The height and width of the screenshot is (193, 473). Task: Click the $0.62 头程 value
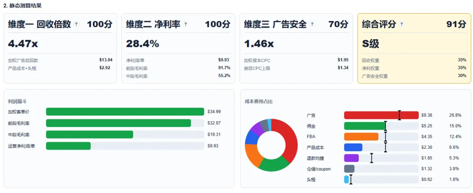click(x=427, y=179)
